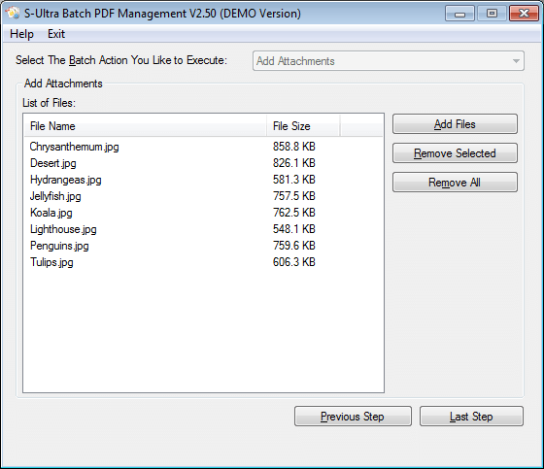
Task: Click the 858.8 KB file size value
Action: tap(293, 147)
